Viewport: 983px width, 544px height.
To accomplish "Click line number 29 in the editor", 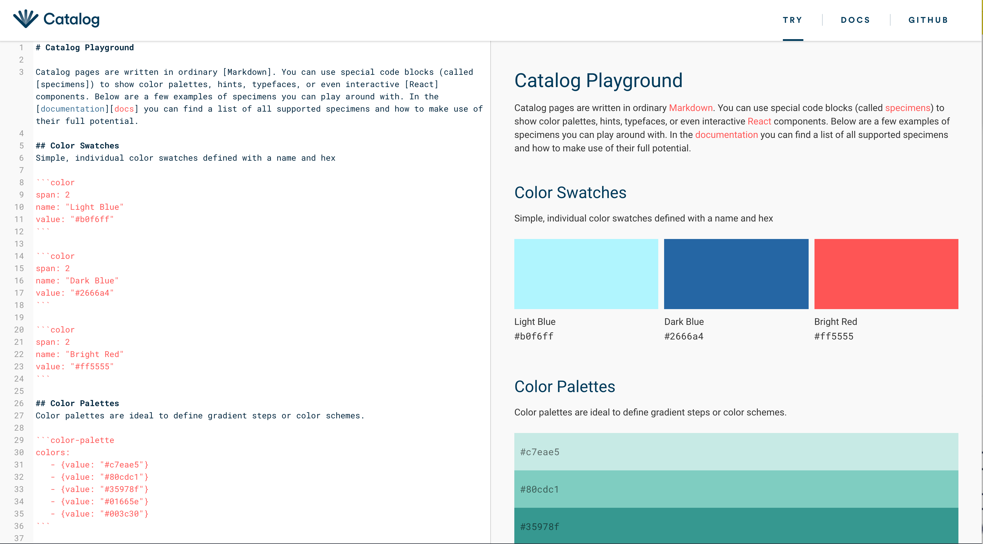I will 19,440.
